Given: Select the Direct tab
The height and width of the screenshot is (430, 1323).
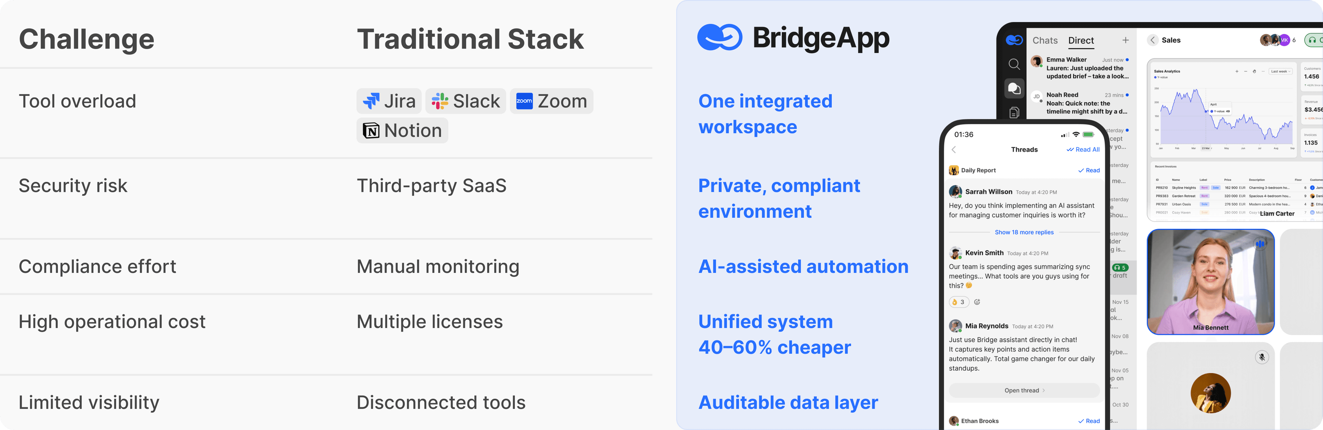Looking at the screenshot, I should pyautogui.click(x=1081, y=40).
